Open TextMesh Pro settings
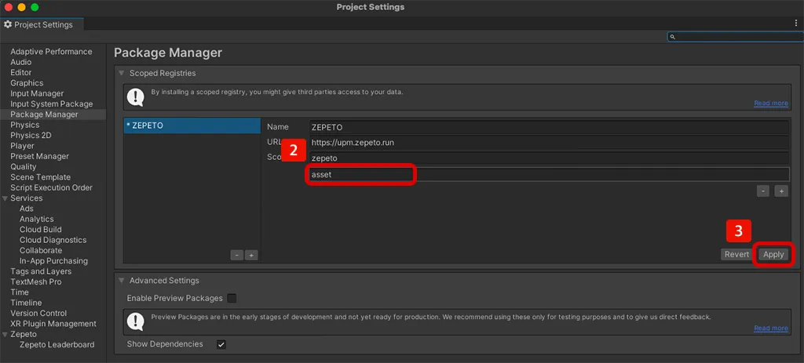 point(35,281)
